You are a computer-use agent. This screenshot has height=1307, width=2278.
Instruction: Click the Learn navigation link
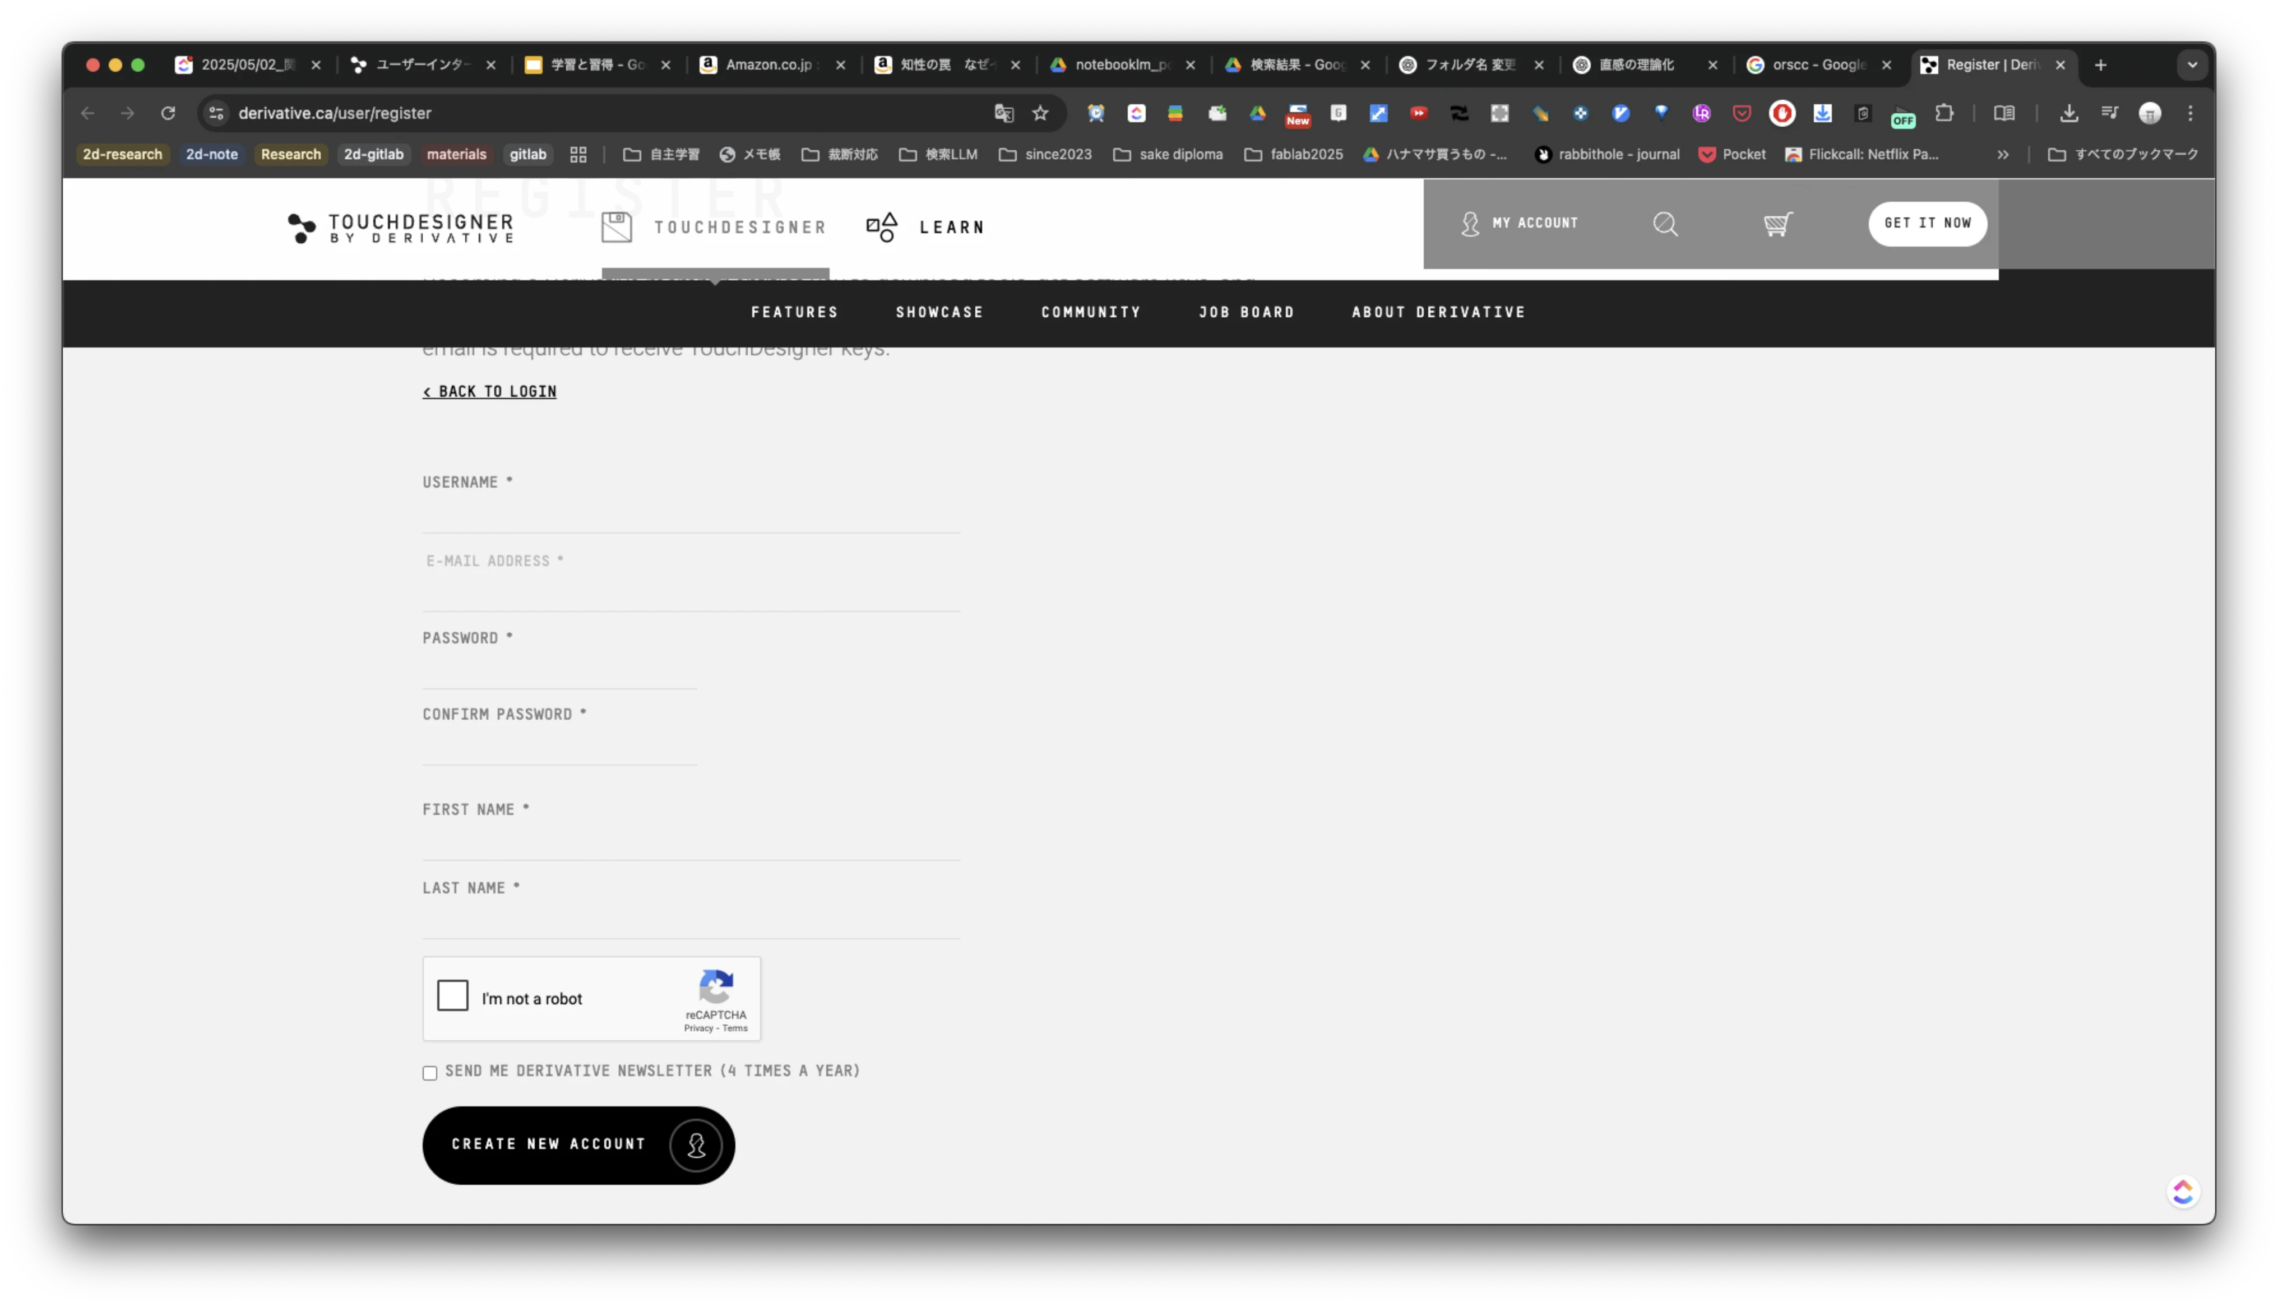coord(951,227)
